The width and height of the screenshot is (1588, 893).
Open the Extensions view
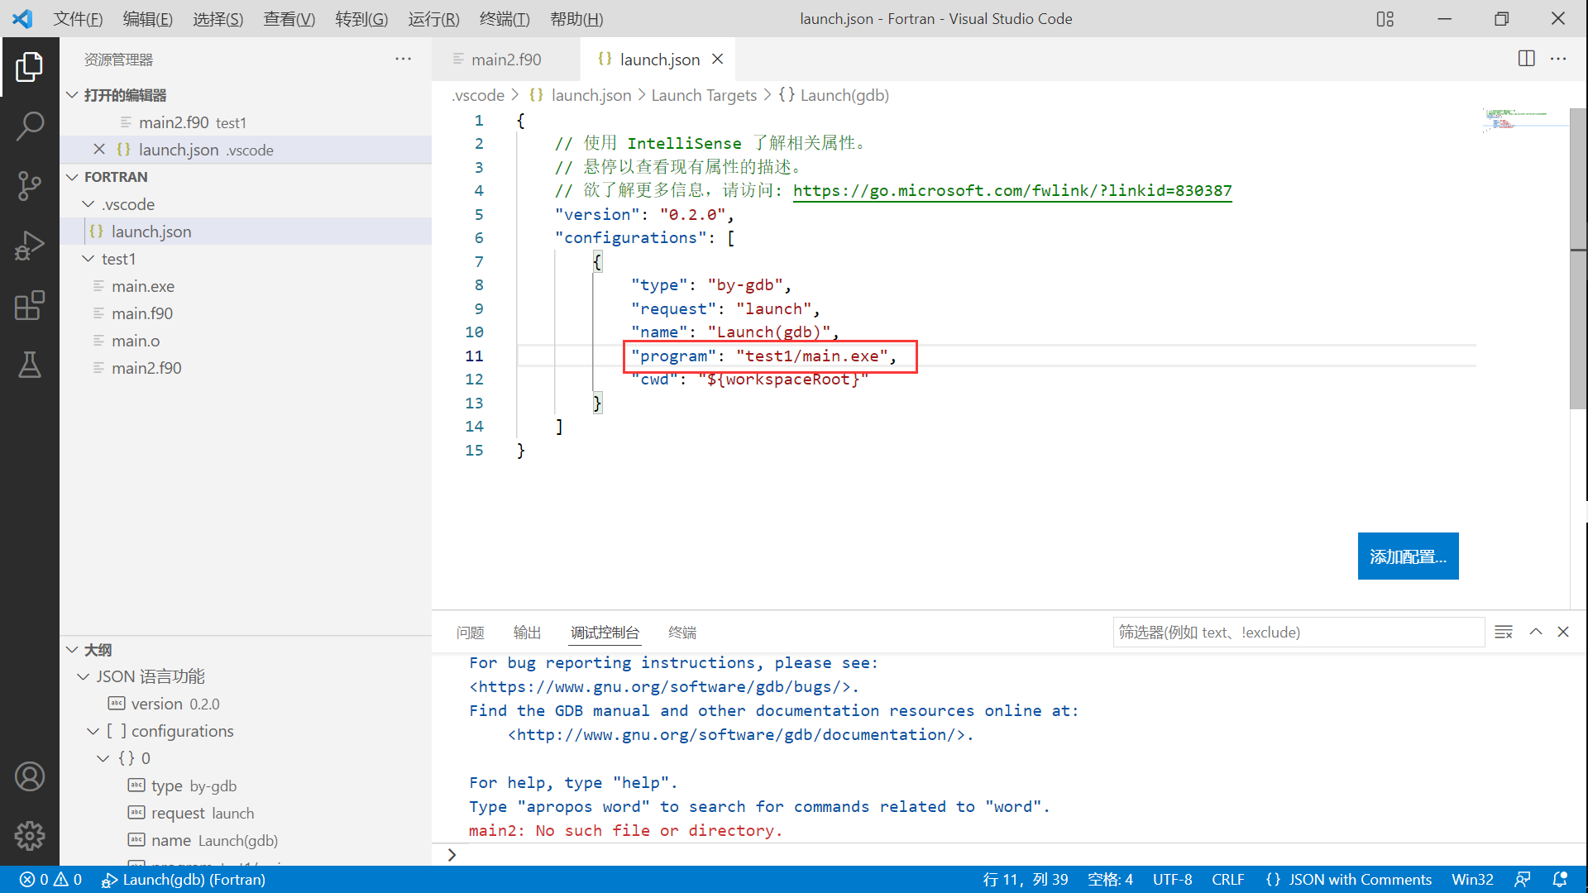(30, 305)
